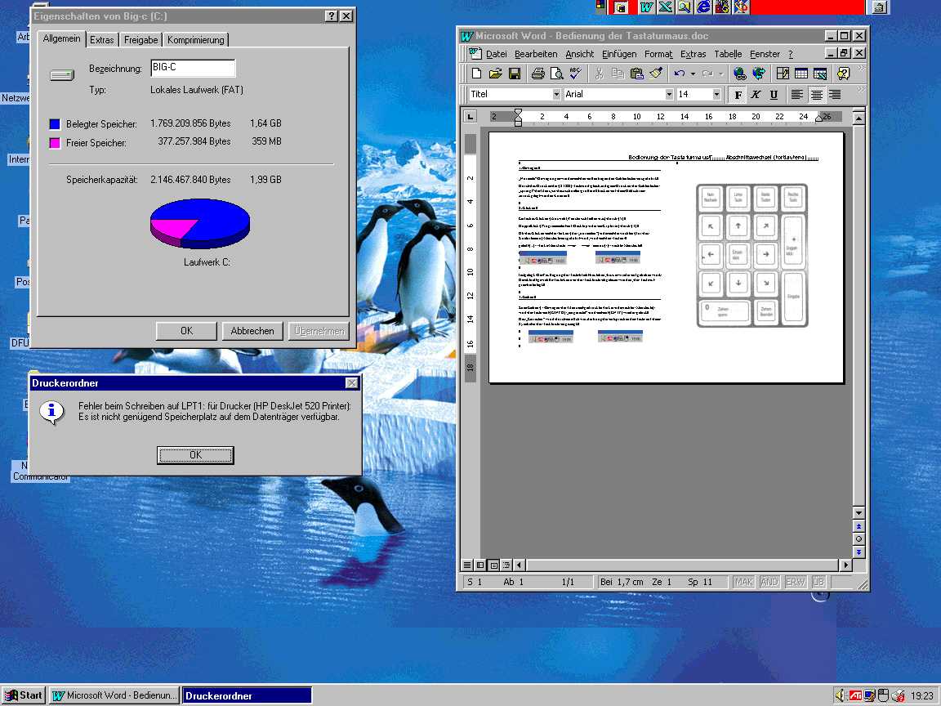Create a new document in Word
Viewport: 941px width, 706px height.
click(x=476, y=74)
